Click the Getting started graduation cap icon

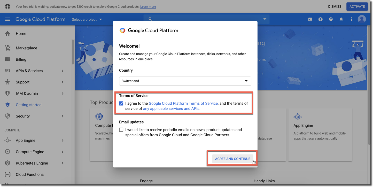7,105
